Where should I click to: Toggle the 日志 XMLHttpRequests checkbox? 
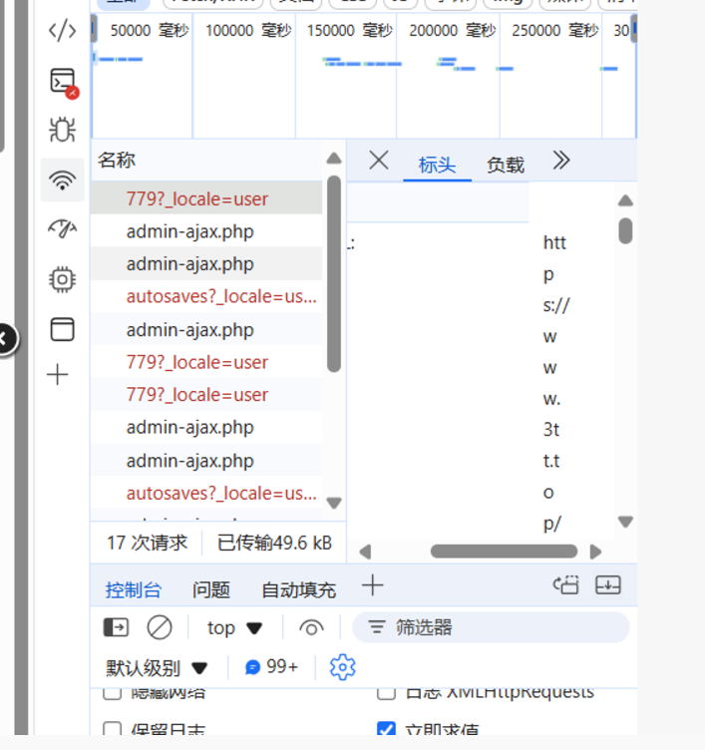coord(386,693)
